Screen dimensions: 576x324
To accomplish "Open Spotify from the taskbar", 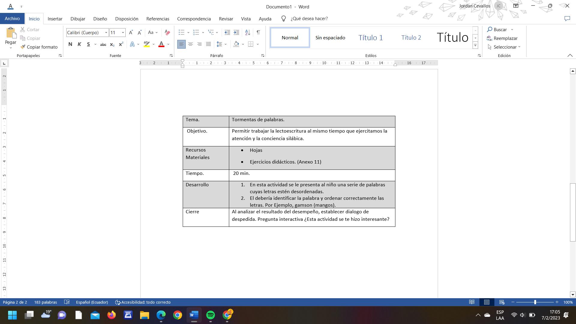I will coord(211,315).
